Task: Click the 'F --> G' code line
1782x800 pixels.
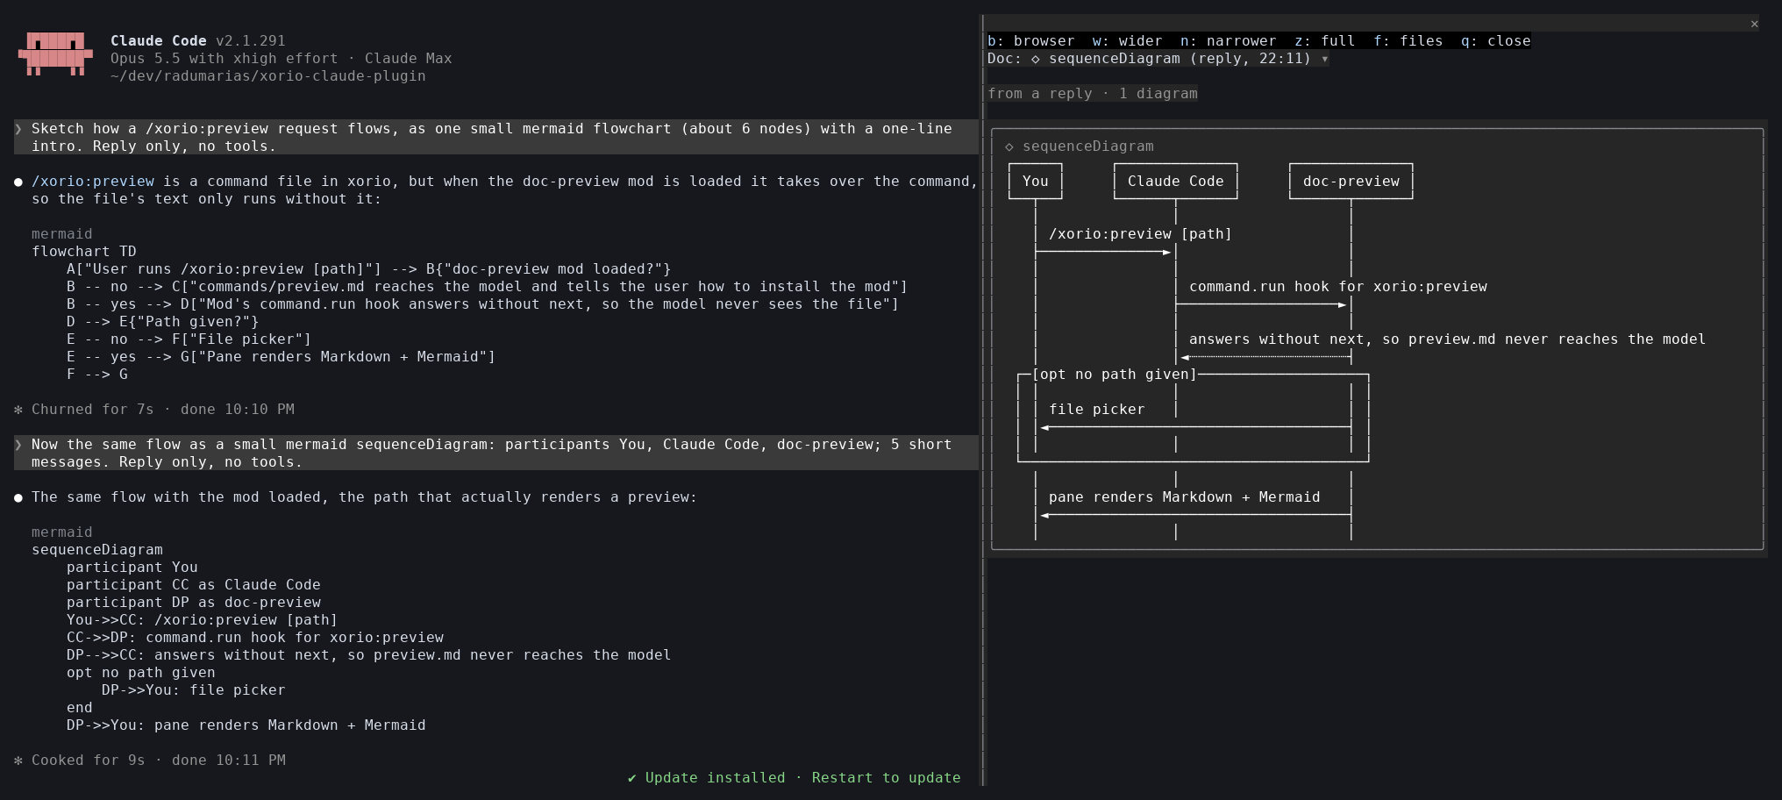Action: 97,375
